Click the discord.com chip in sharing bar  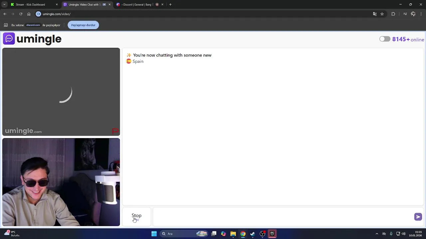coord(33,25)
